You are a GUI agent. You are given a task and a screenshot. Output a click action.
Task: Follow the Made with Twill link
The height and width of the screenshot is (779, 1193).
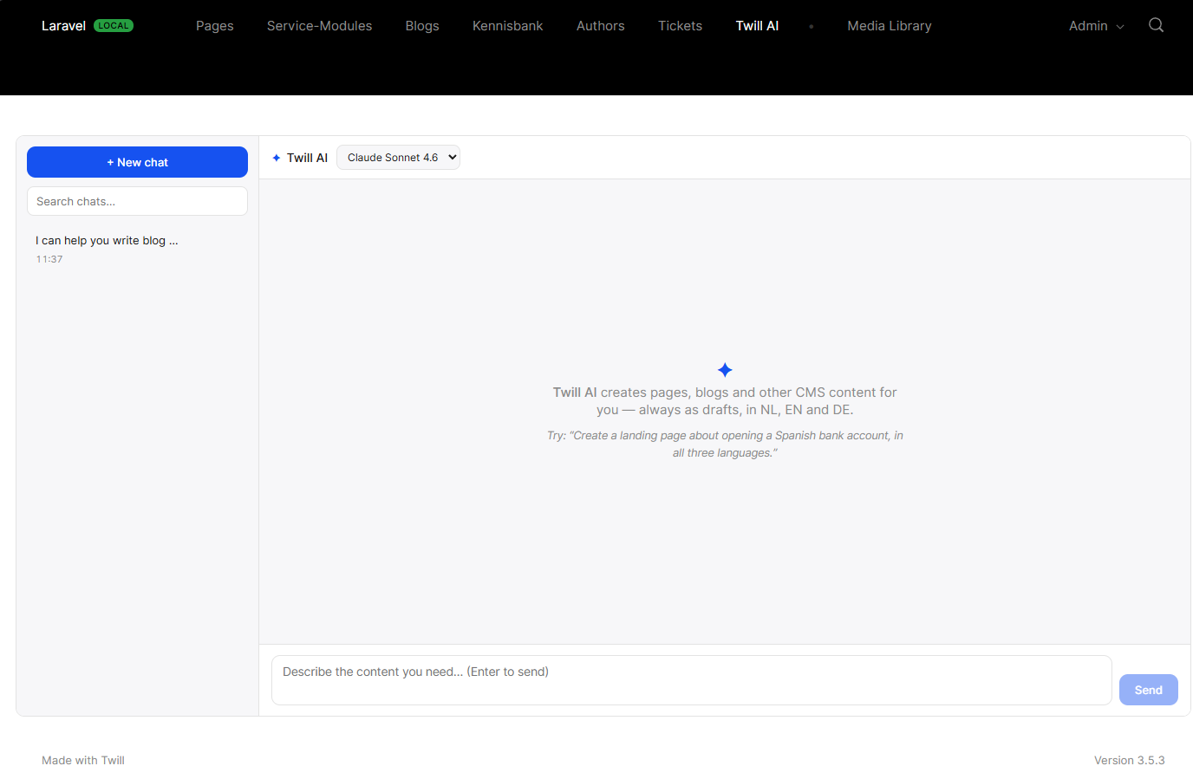83,760
